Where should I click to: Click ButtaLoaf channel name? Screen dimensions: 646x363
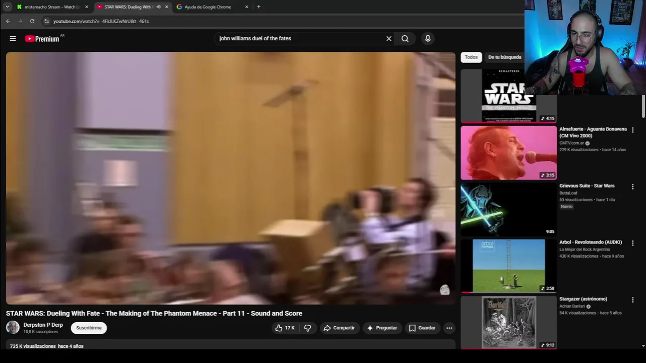pyautogui.click(x=568, y=193)
